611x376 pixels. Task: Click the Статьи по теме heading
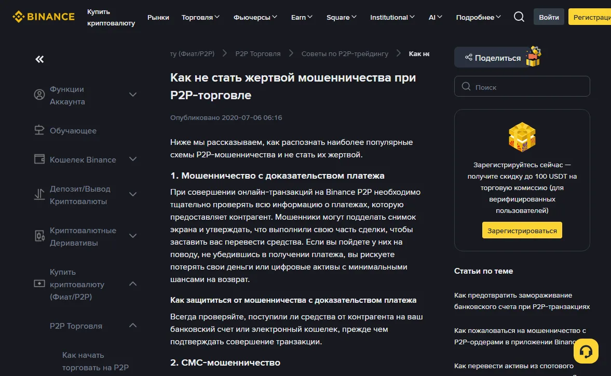tap(484, 271)
